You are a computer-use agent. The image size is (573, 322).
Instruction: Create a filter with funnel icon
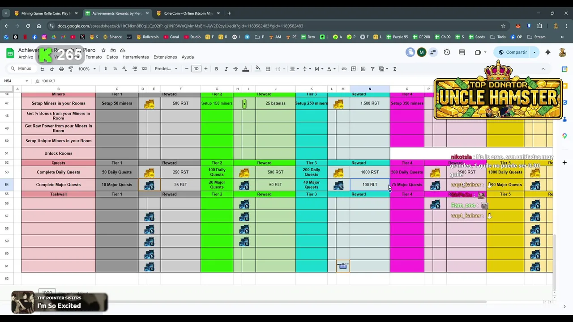(x=372, y=69)
